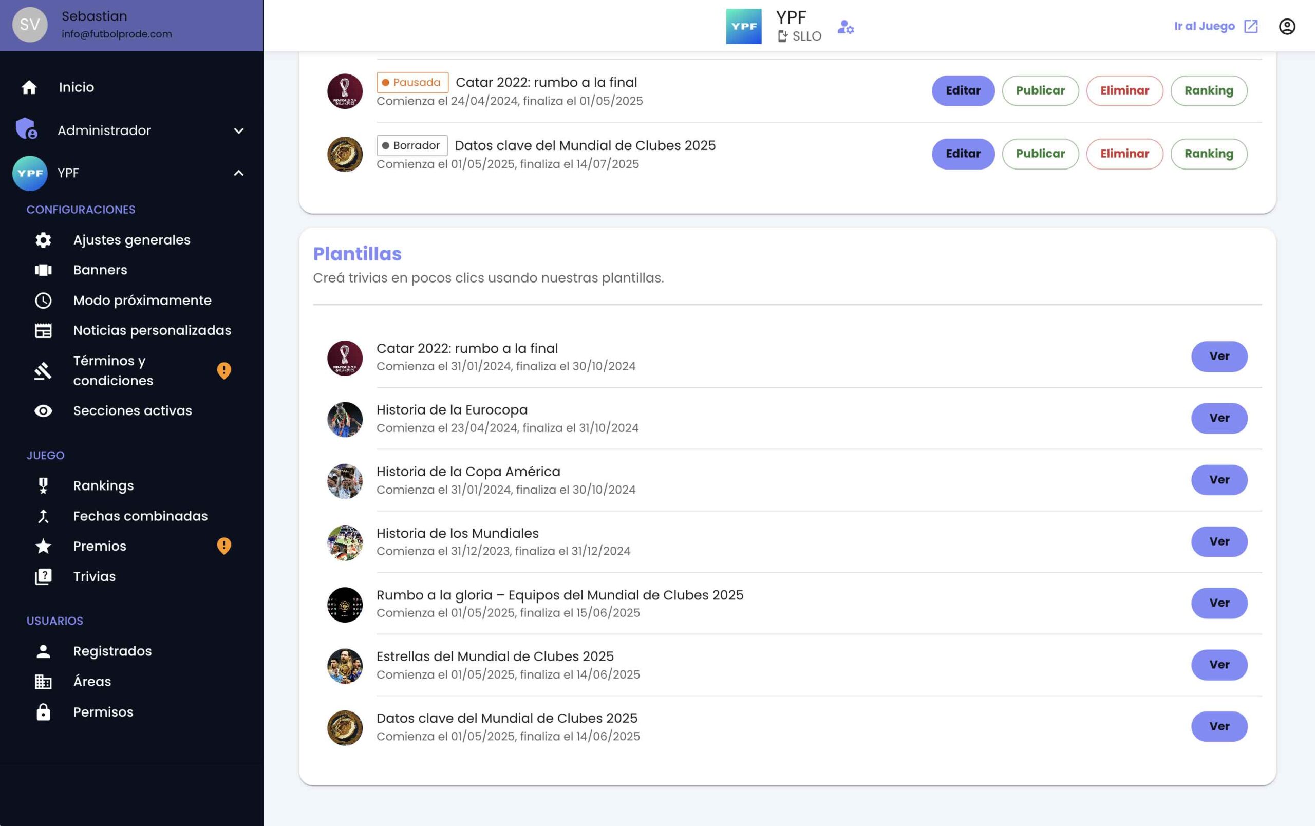Click Eliminar for paused Catar 2022
This screenshot has width=1315, height=826.
click(1124, 90)
